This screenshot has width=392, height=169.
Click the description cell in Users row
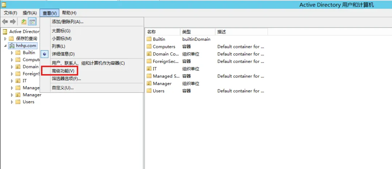pyautogui.click(x=241, y=91)
